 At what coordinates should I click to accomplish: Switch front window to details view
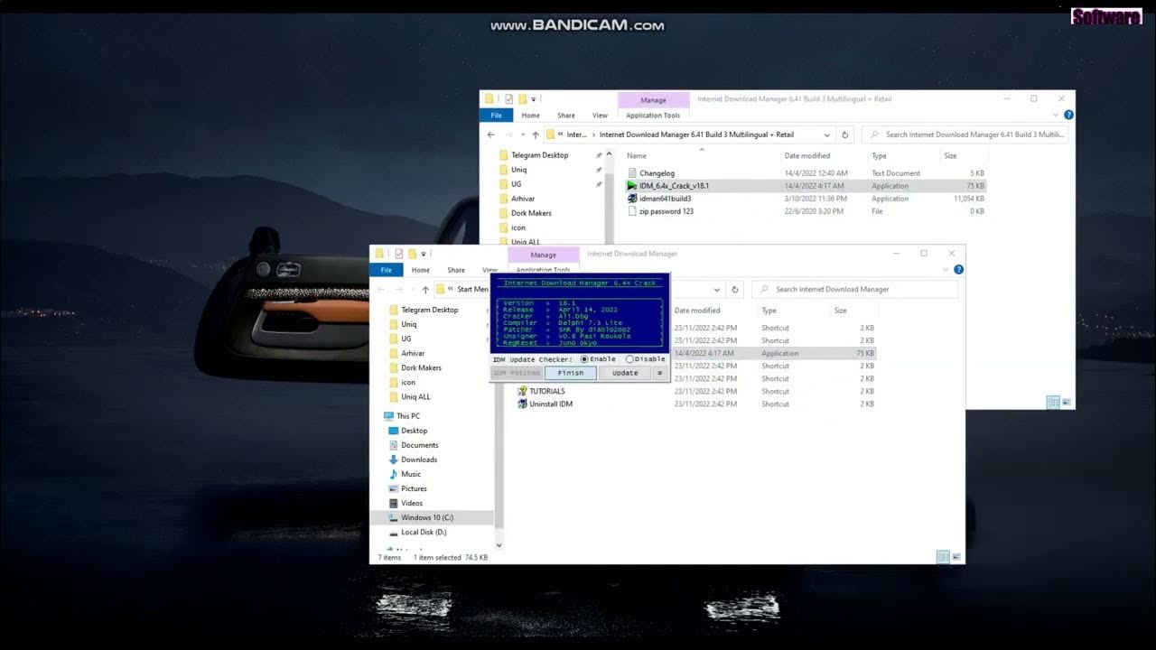tap(943, 557)
